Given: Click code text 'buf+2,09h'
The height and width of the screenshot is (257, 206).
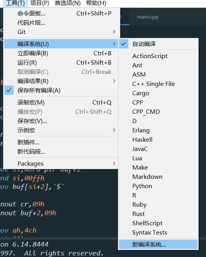Looking at the screenshot, I should tap(38, 213).
